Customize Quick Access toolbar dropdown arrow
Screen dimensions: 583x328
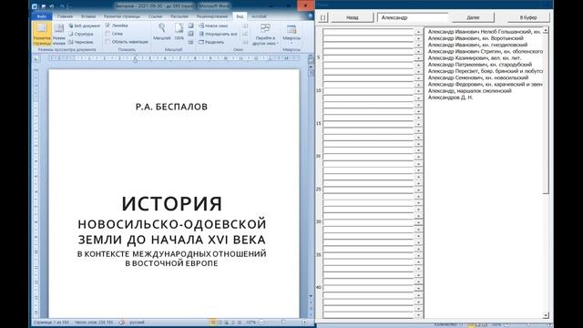pos(69,6)
